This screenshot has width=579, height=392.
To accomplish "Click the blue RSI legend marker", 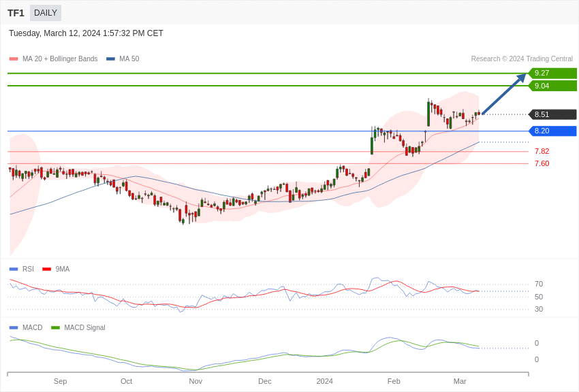I will coord(14,269).
